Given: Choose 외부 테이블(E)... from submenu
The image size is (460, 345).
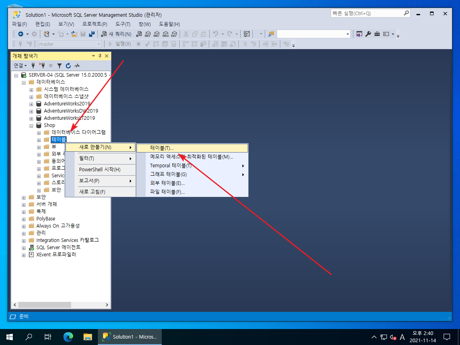Looking at the screenshot, I should point(192,183).
